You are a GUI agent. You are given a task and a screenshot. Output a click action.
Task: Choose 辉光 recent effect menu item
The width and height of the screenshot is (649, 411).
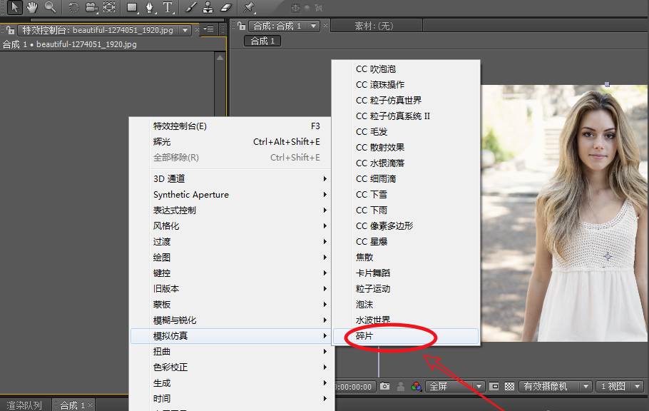click(x=230, y=142)
